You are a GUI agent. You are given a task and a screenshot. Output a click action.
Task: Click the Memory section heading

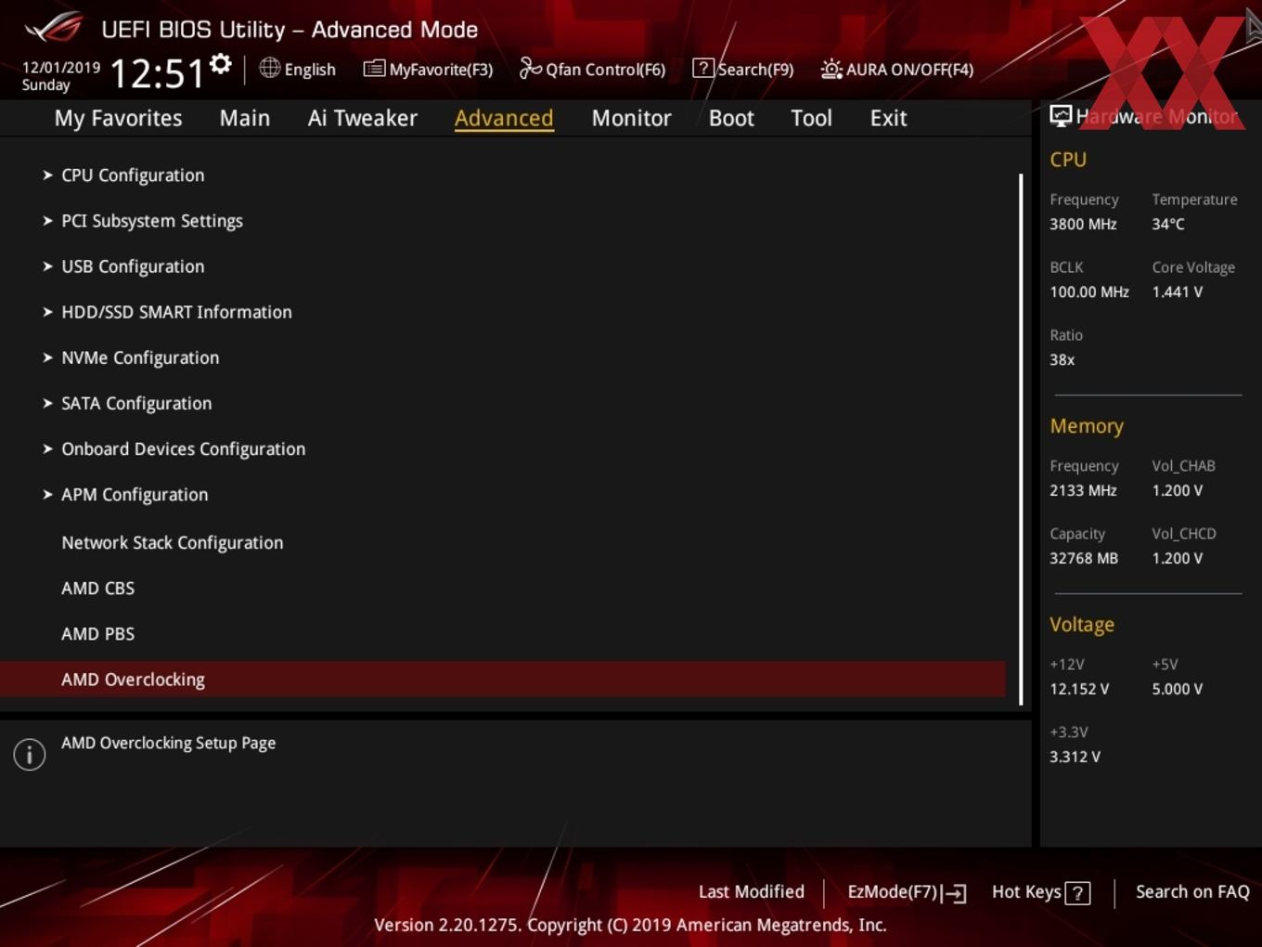[x=1087, y=426]
